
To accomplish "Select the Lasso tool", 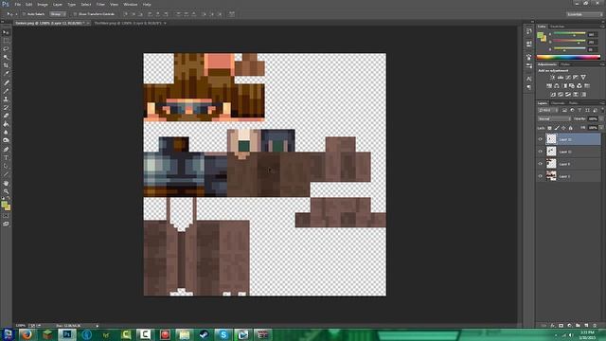I will tap(6, 49).
